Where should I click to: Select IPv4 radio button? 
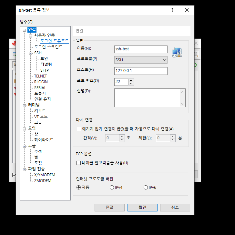pos(112,187)
